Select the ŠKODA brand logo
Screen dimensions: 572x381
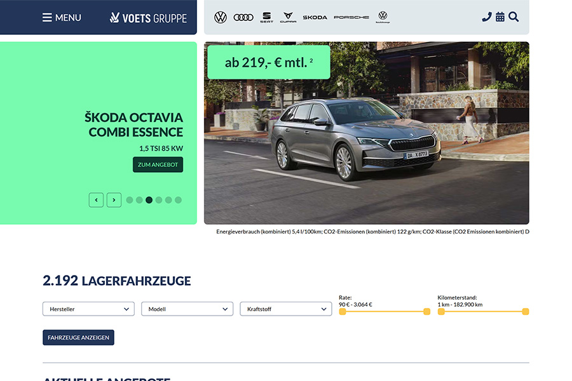[315, 17]
